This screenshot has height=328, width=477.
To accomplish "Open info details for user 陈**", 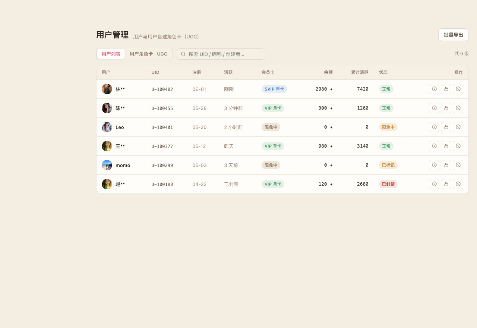I will pos(434,108).
